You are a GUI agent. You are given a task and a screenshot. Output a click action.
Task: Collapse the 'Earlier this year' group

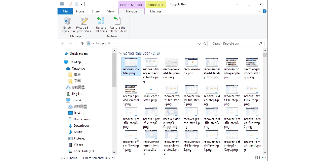point(121,53)
